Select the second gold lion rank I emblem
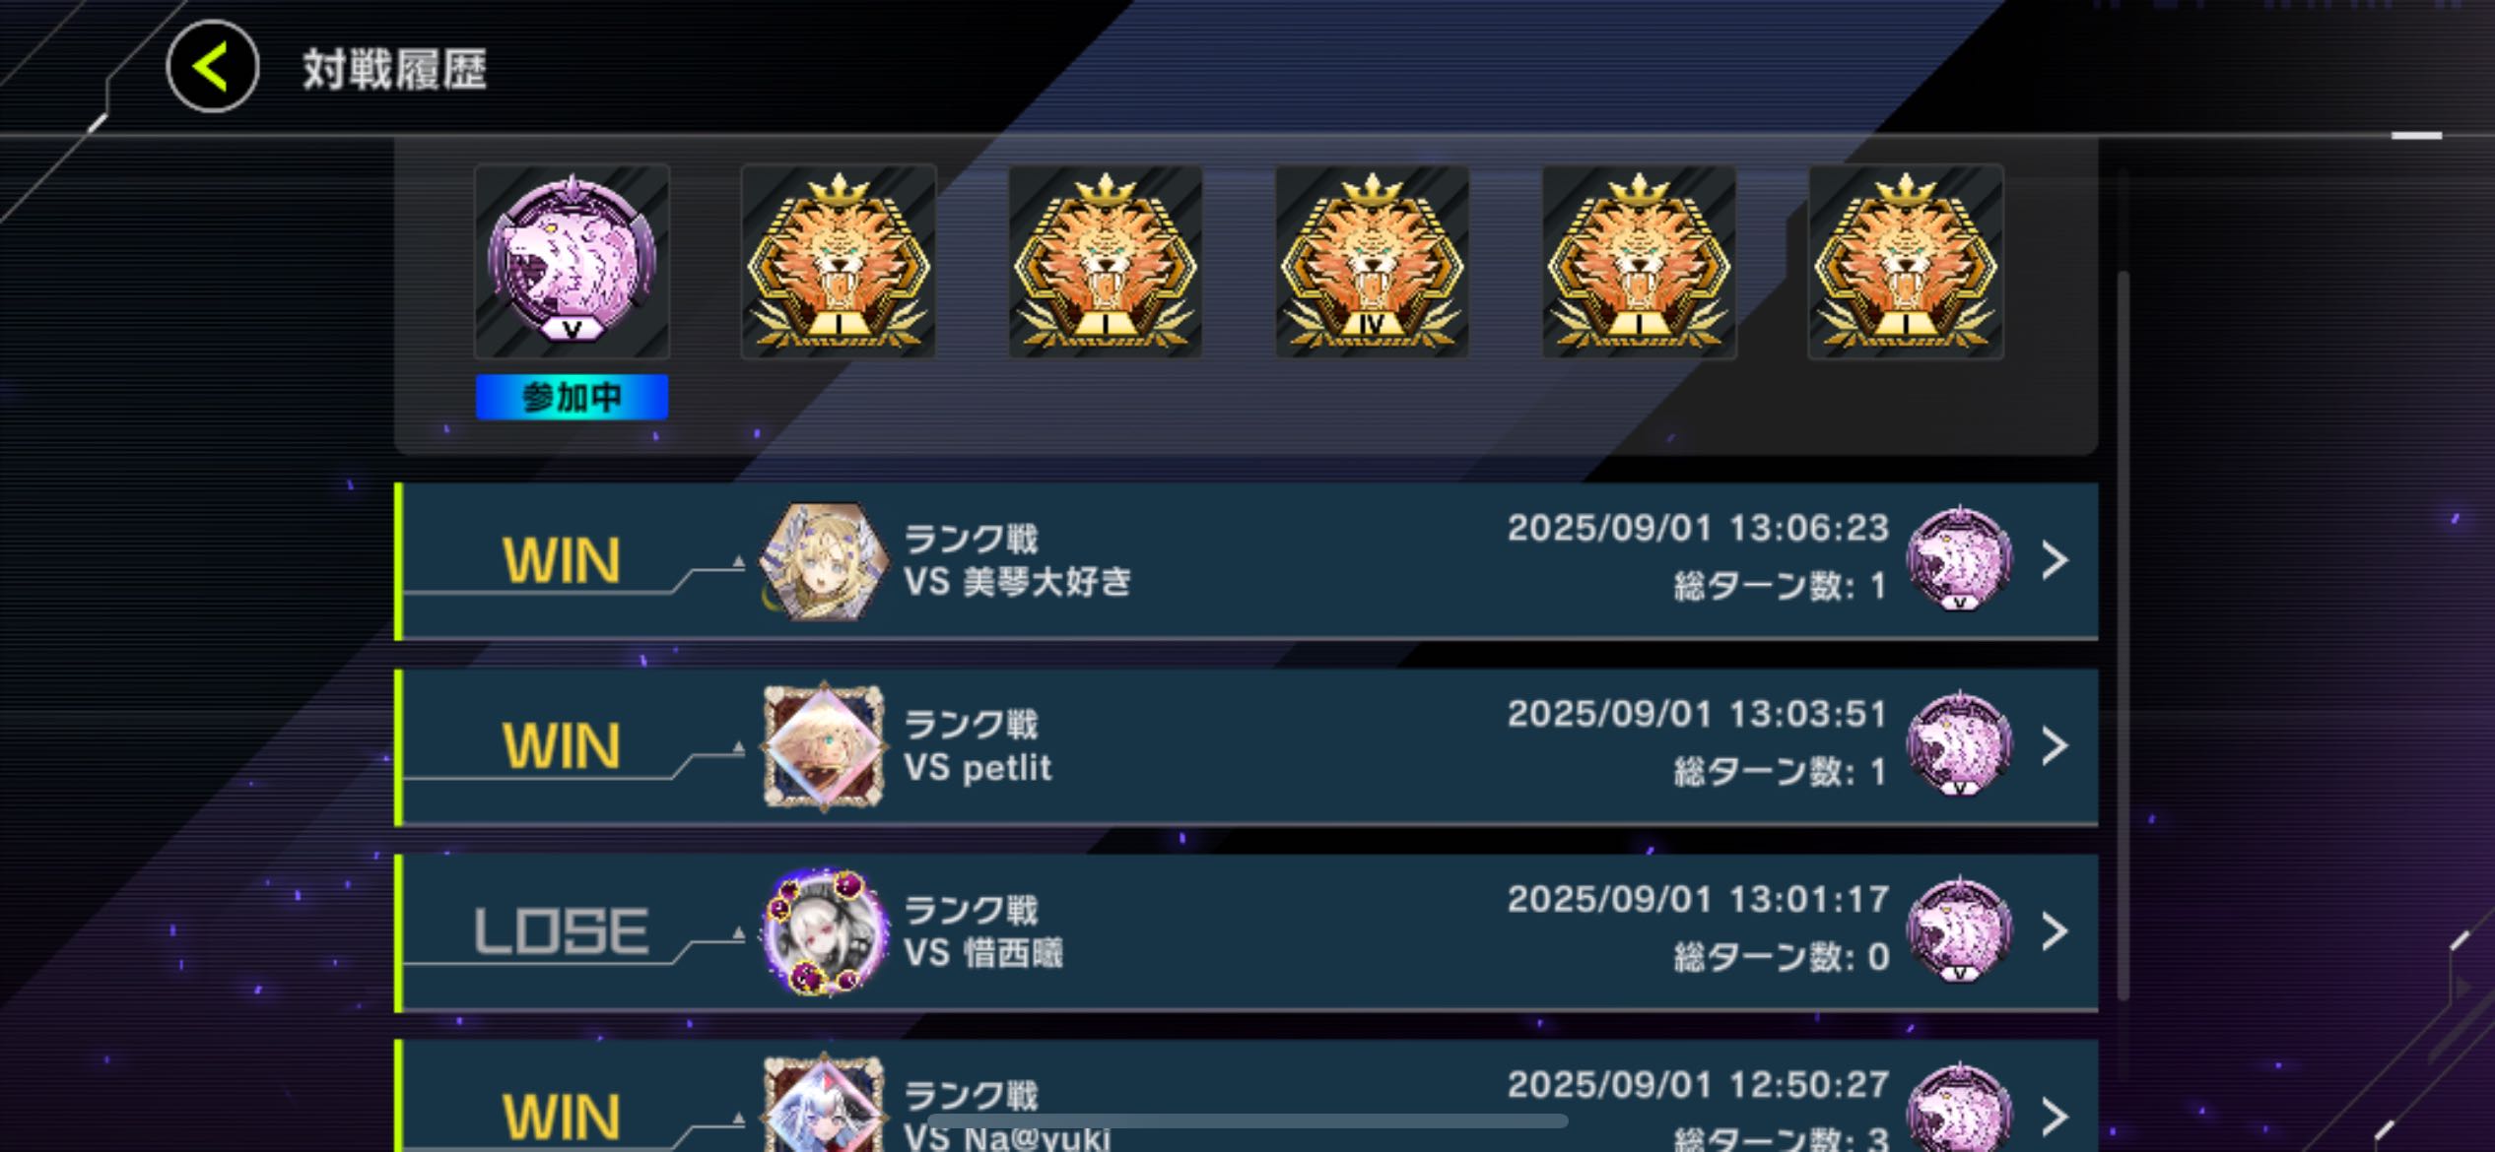The image size is (2495, 1152). coord(1105,262)
